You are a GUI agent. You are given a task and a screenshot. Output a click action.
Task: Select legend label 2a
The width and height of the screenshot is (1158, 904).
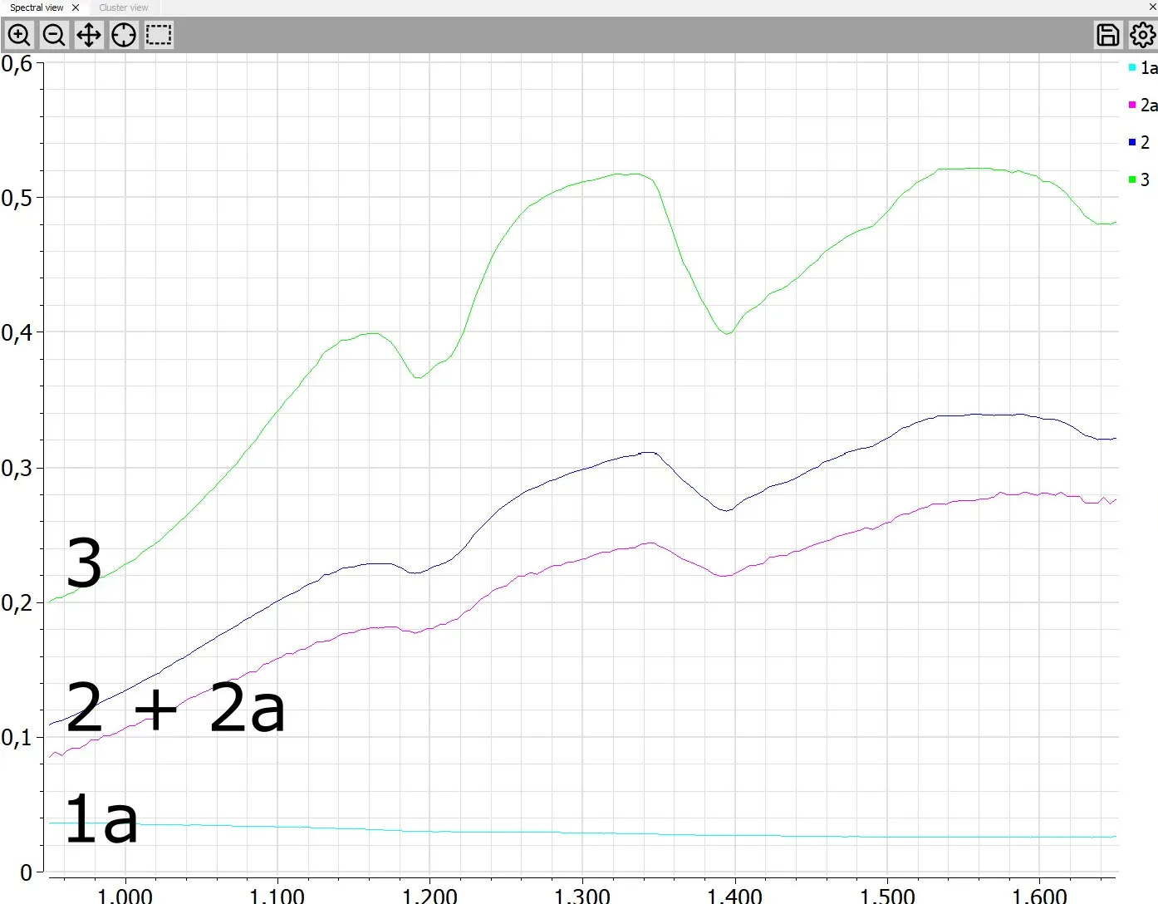(1149, 105)
